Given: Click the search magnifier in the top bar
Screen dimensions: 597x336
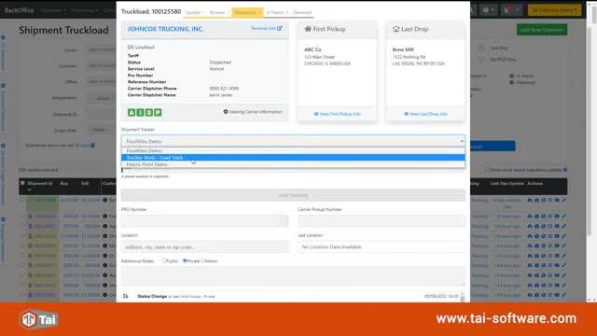Looking at the screenshot, I should (x=471, y=10).
